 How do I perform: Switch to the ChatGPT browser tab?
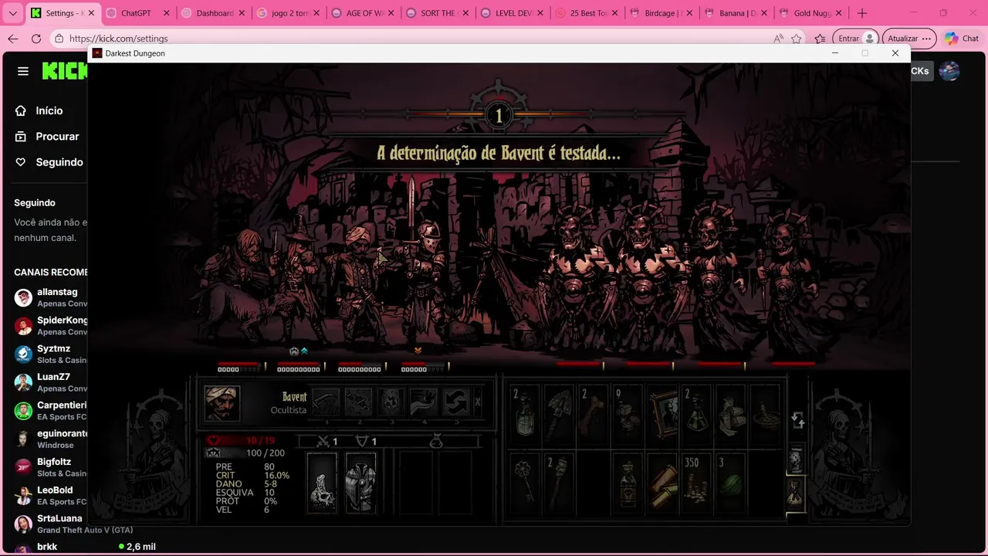pyautogui.click(x=137, y=13)
